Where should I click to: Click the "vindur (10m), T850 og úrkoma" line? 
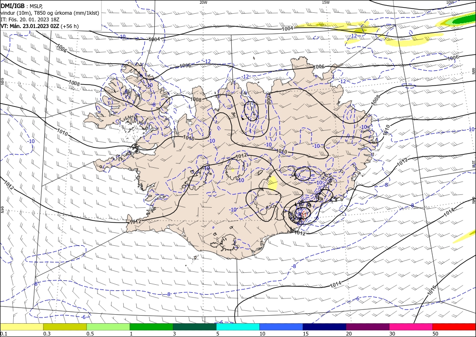[50, 13]
